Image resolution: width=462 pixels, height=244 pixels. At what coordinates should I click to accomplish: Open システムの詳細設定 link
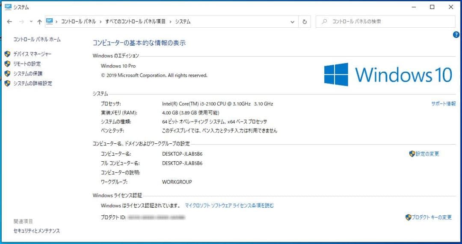[x=33, y=84]
